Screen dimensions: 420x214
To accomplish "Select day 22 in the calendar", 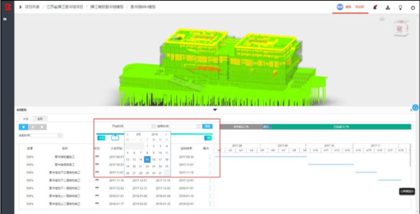I will point(147,166).
